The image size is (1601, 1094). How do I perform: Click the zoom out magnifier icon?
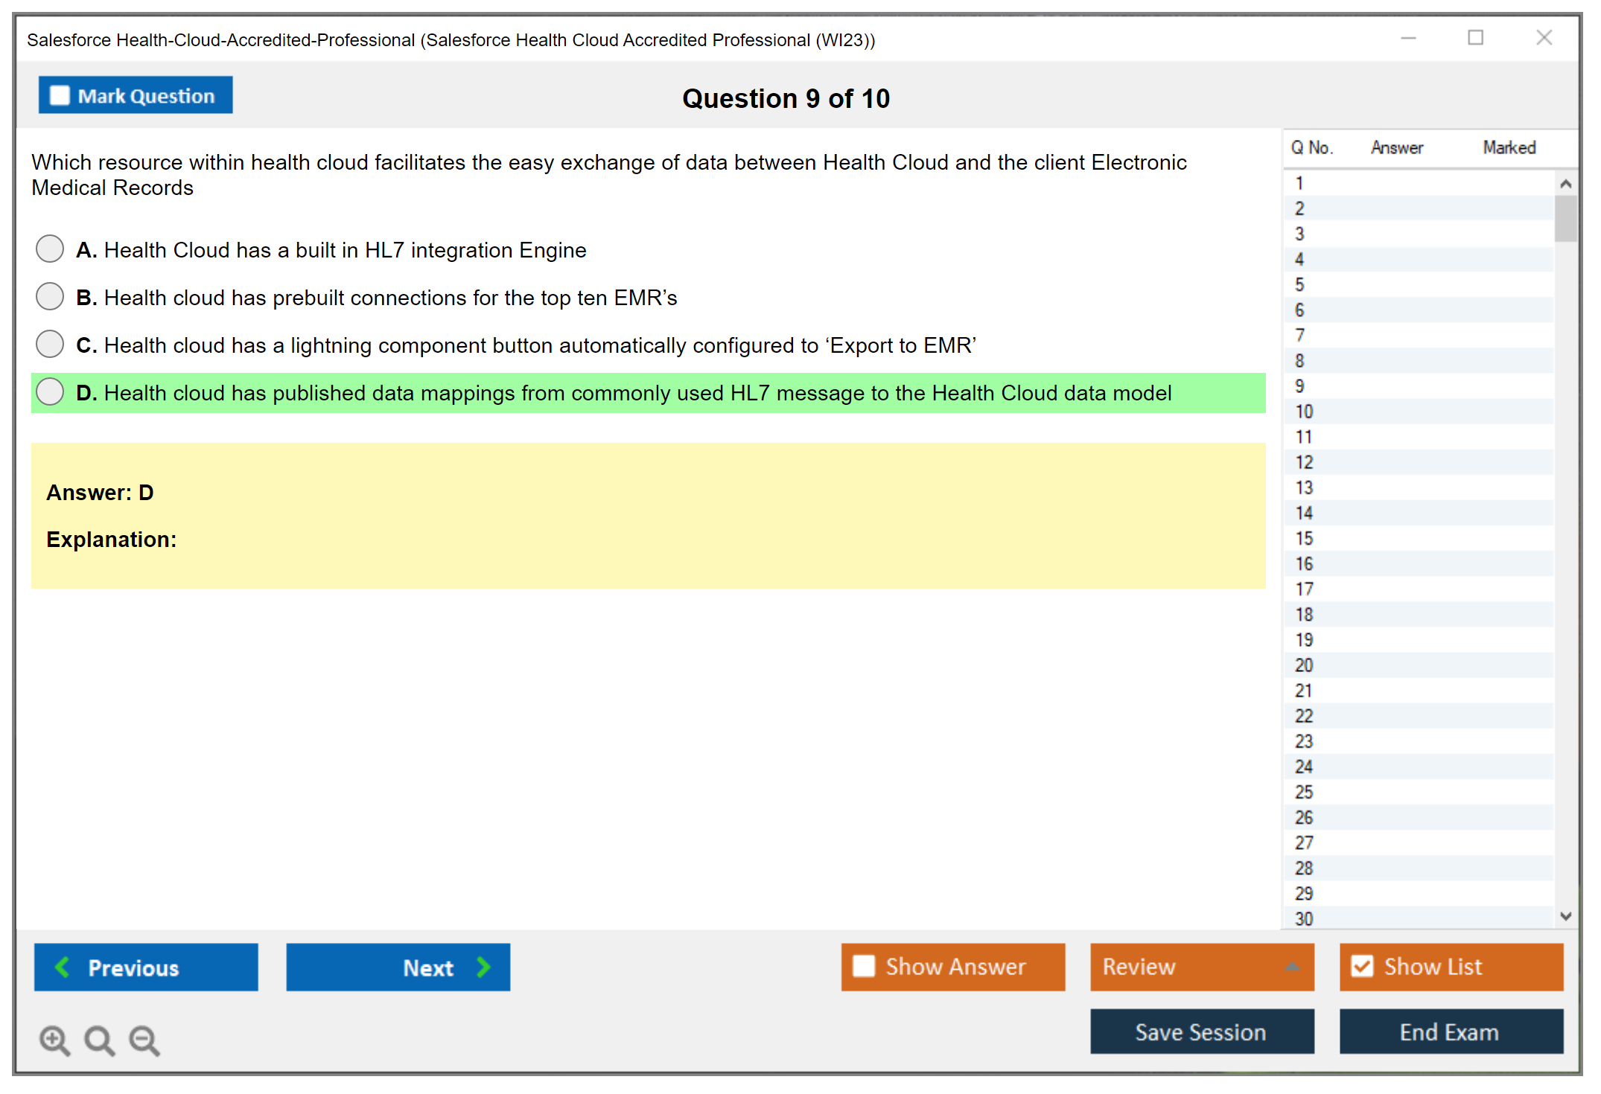pos(144,1040)
